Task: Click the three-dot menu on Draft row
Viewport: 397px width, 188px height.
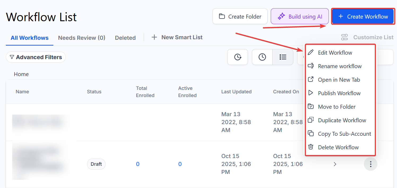Action: [370, 164]
